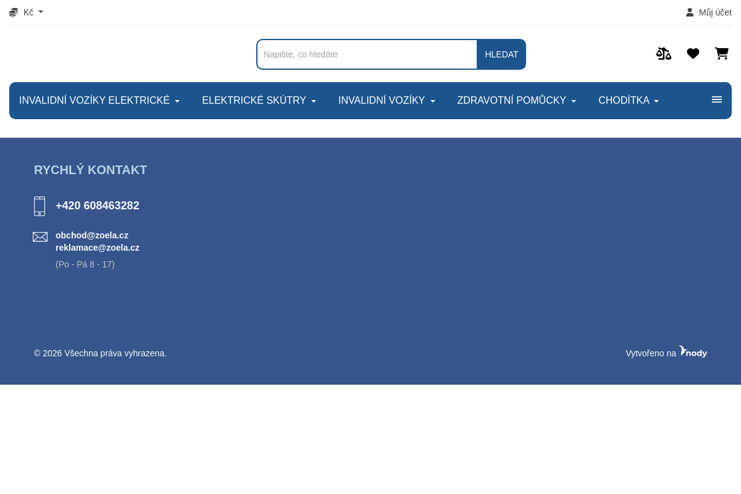Click the reklamace@zoela.cz email link
Image resolution: width=741 pixels, height=494 pixels.
[97, 248]
